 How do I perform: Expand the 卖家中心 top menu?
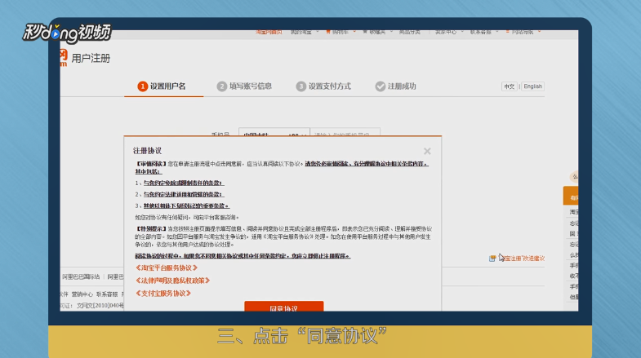pyautogui.click(x=449, y=32)
